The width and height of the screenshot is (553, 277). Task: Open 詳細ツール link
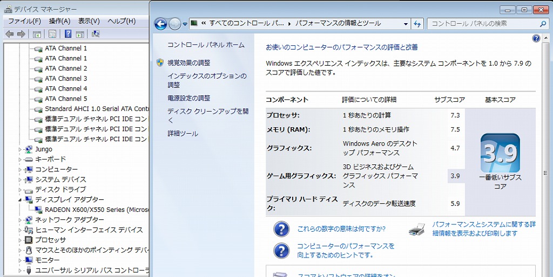(183, 134)
